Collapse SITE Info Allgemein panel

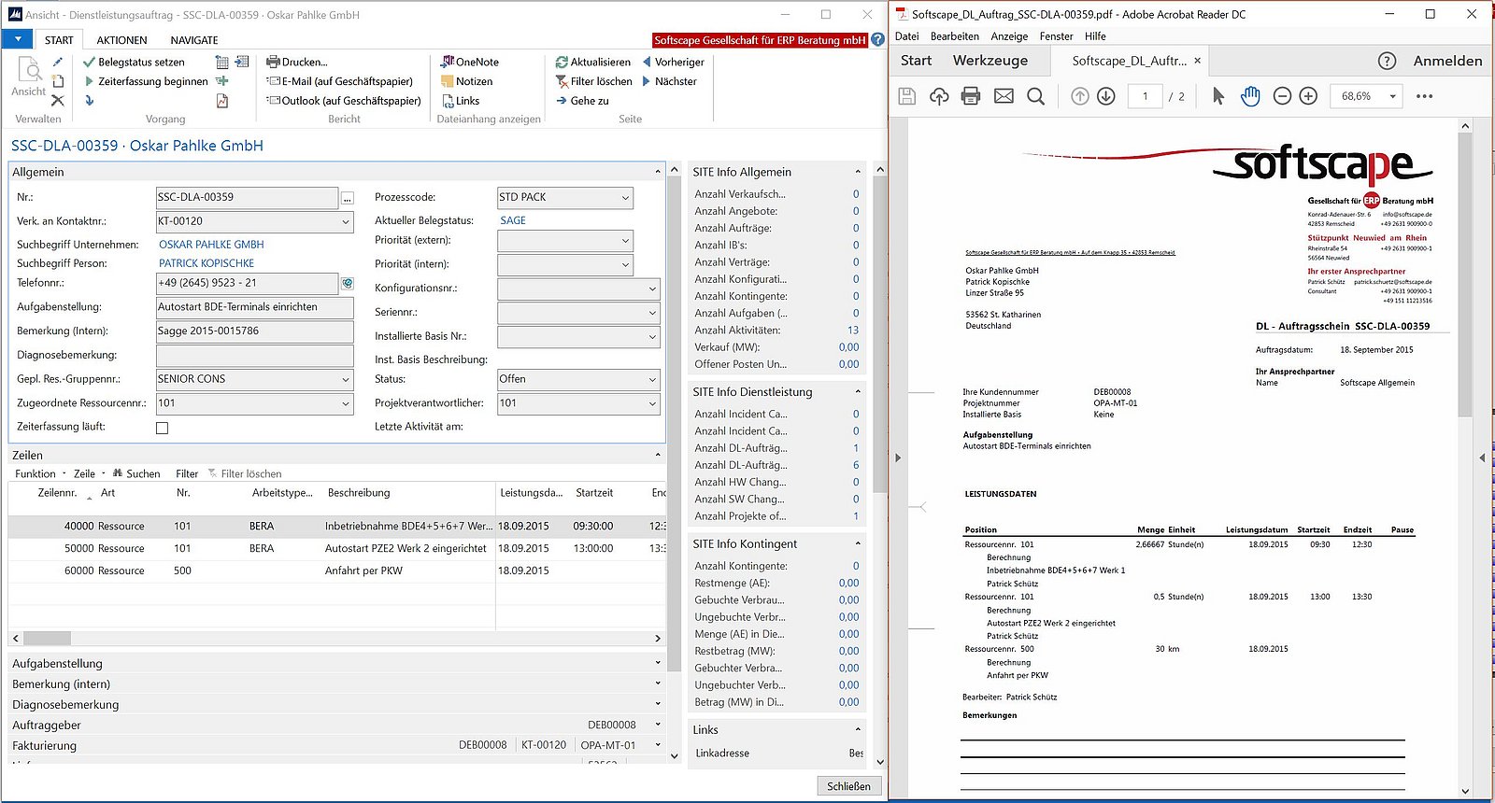point(858,172)
